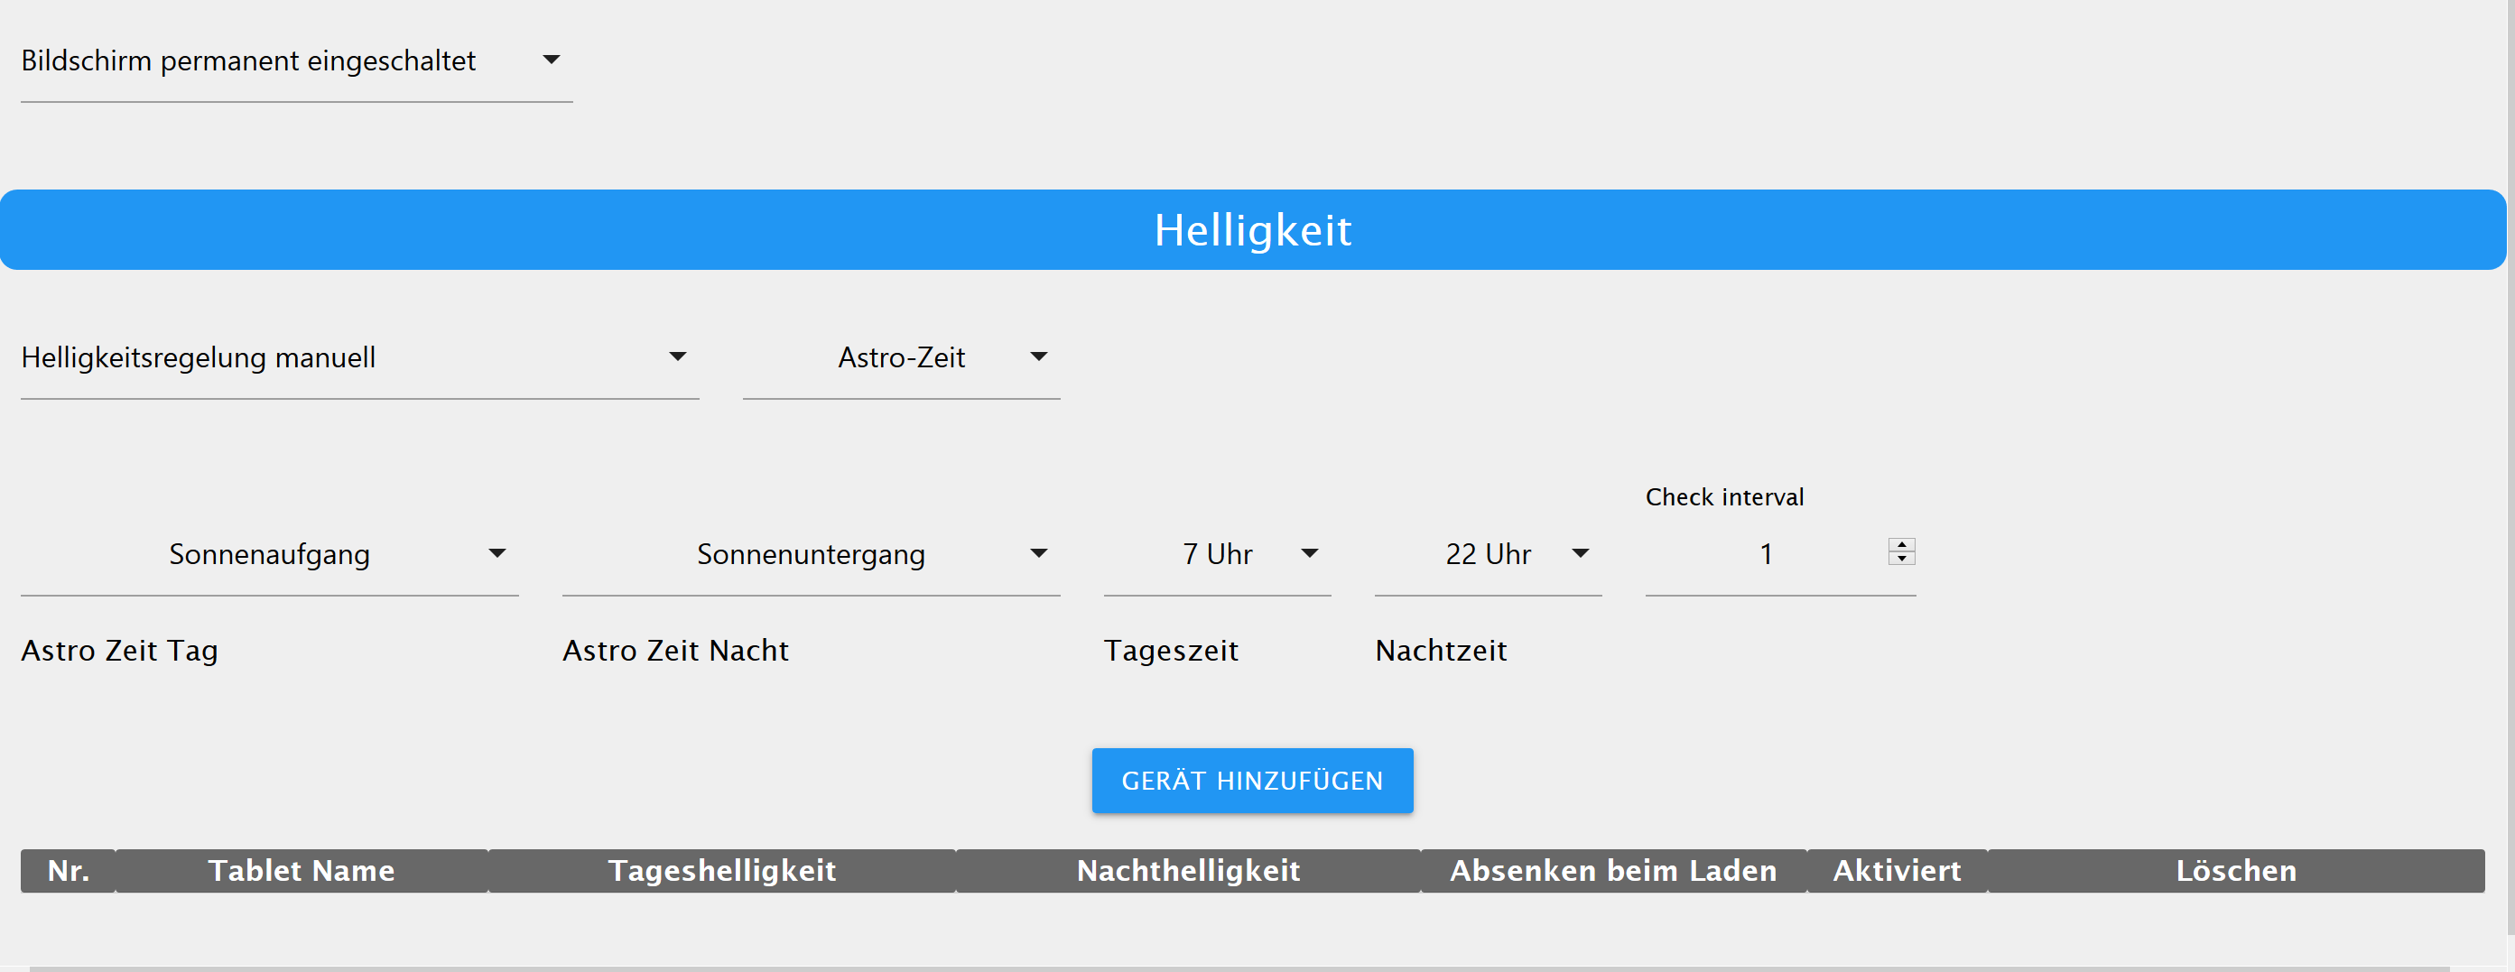The image size is (2515, 972).
Task: Open the 22 Uhr Nachtzeit dropdown
Action: (1488, 554)
